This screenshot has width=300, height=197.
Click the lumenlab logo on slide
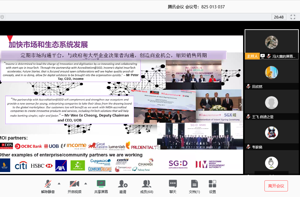pos(117,147)
